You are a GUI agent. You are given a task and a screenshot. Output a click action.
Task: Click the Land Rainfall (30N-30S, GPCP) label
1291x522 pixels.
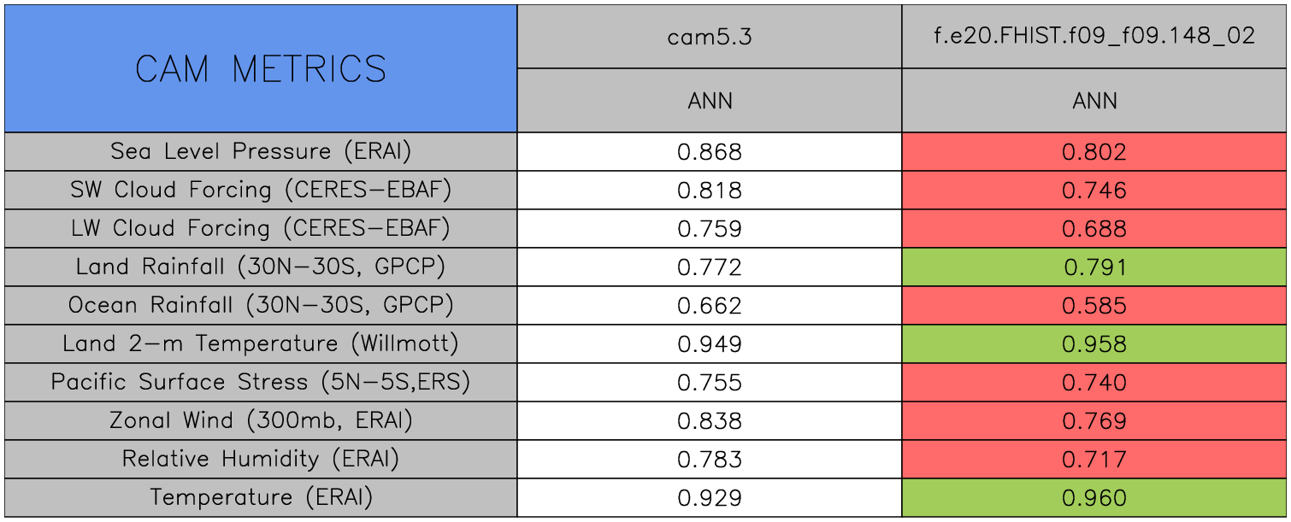261,267
